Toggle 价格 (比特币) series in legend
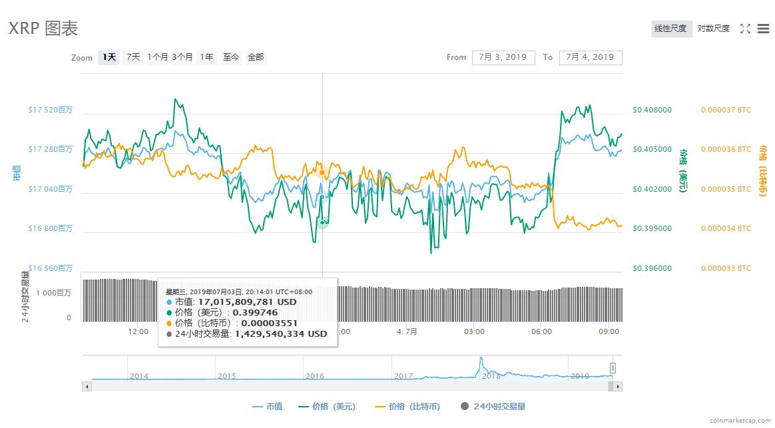Screen dimensions: 775x428 click(407, 406)
